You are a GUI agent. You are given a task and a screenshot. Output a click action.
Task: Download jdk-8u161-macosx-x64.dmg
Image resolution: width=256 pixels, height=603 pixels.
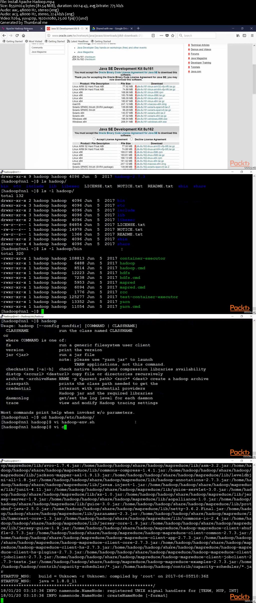pos(151,104)
